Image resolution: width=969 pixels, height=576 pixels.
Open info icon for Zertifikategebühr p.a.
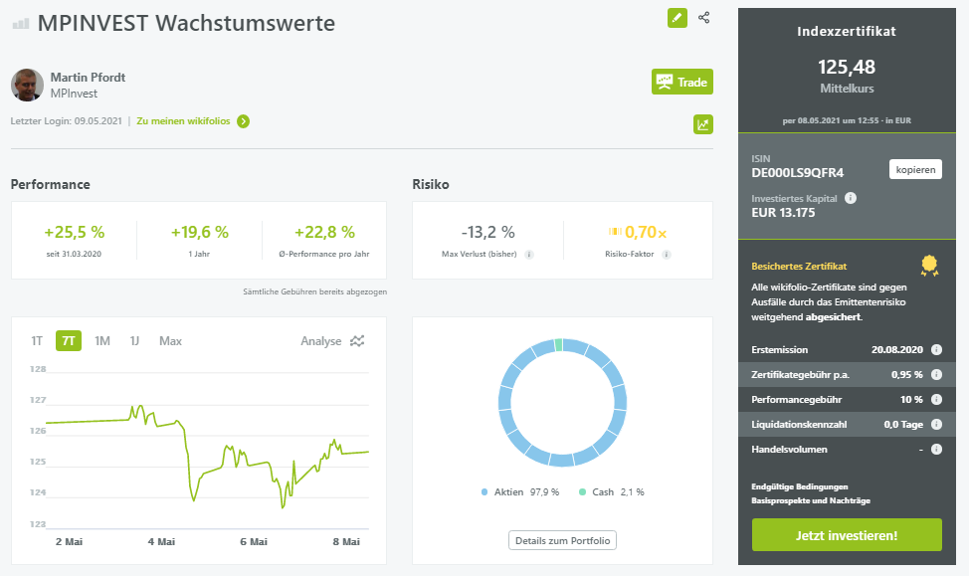pyautogui.click(x=936, y=374)
